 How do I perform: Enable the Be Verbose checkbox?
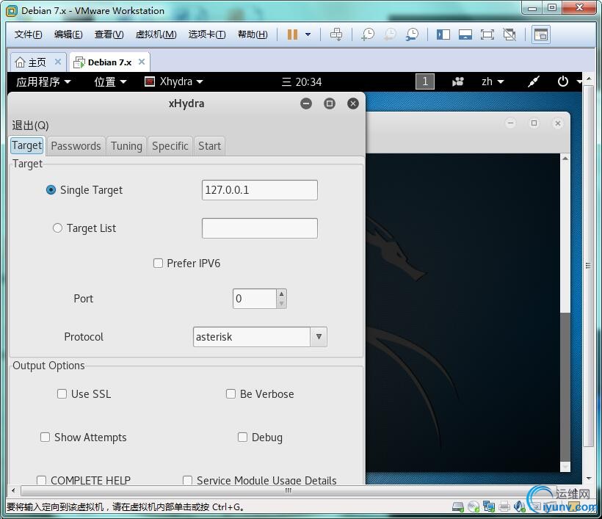[x=231, y=394]
